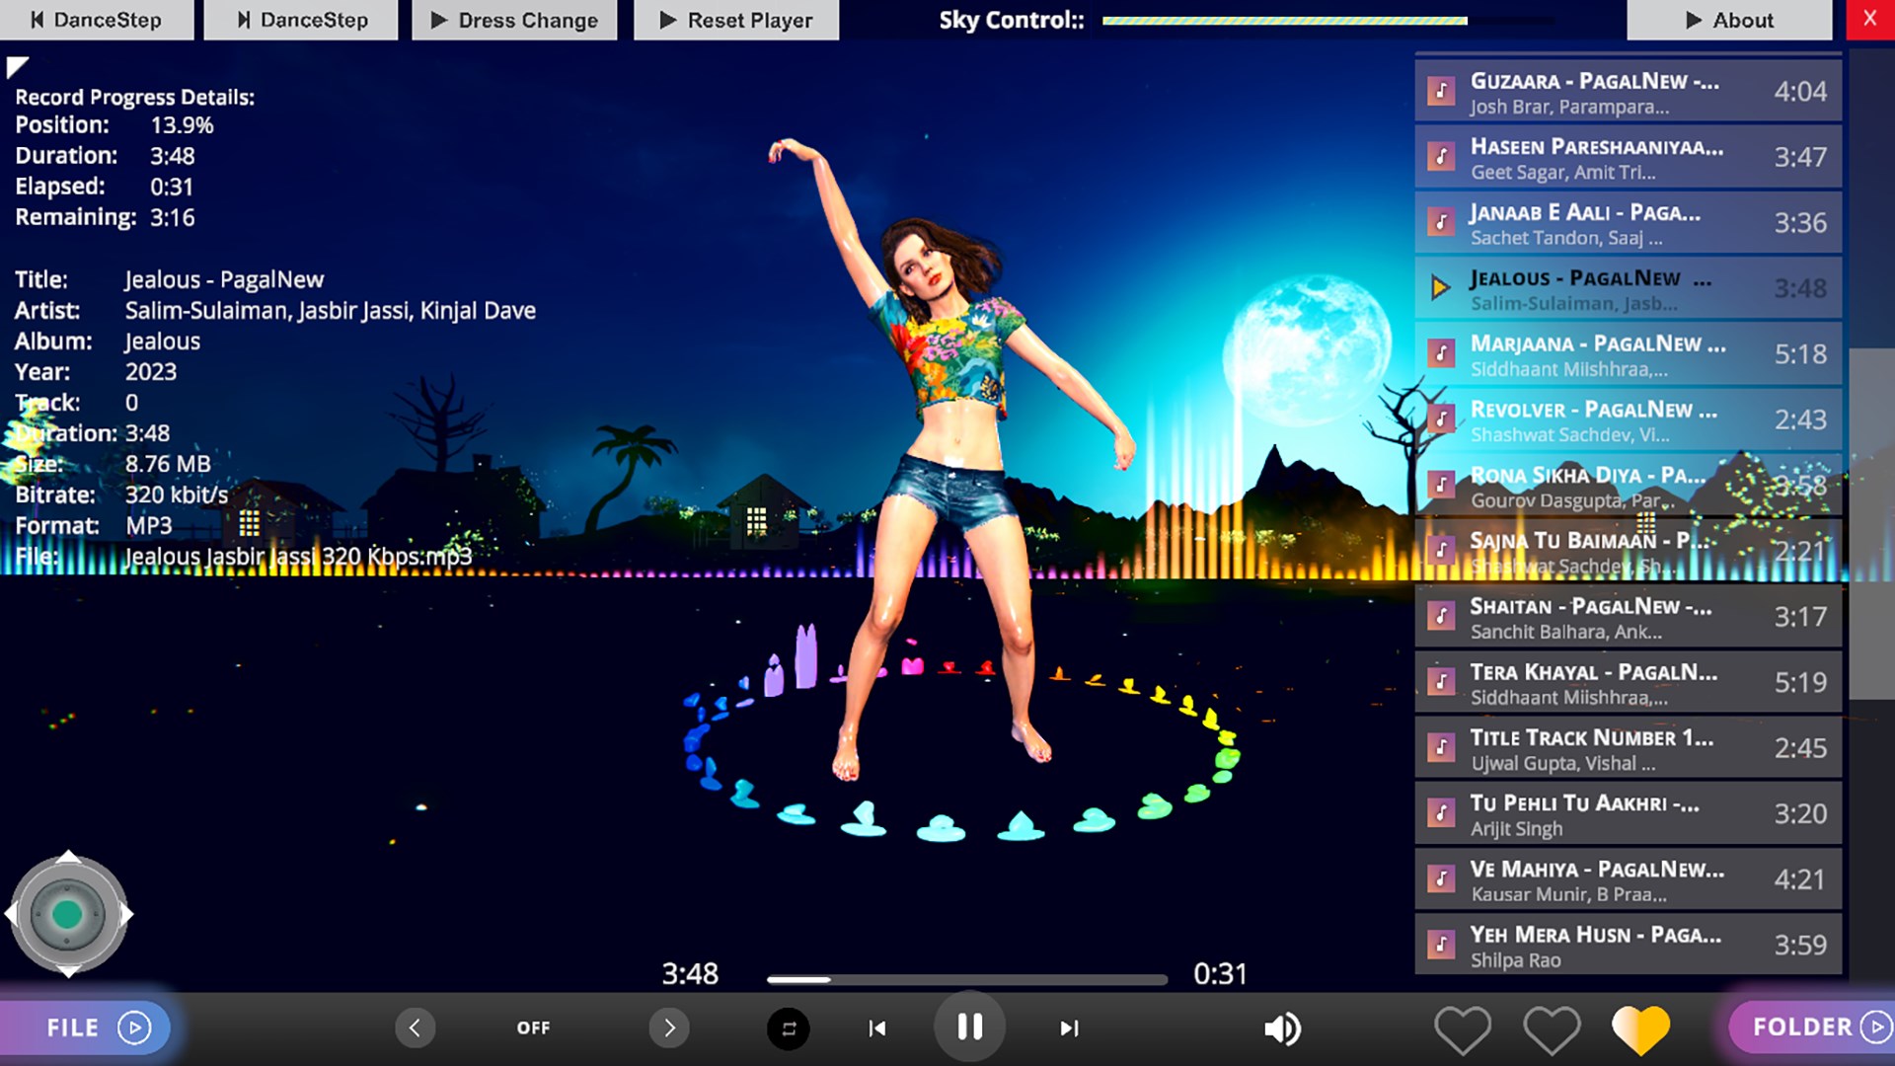
Task: Click the camera joystick center knob
Action: click(67, 914)
